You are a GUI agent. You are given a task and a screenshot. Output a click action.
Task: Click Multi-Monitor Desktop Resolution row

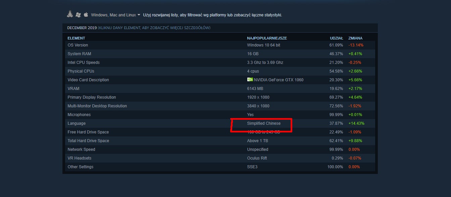220,106
